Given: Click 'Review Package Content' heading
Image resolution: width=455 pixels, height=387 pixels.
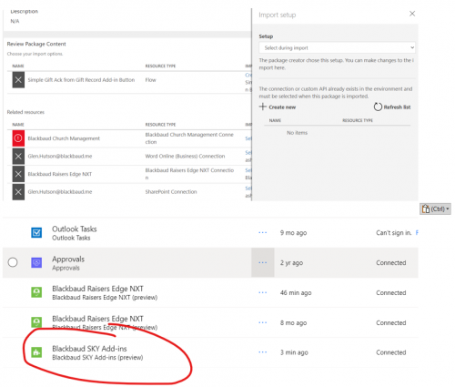Looking at the screenshot, I should [36, 44].
